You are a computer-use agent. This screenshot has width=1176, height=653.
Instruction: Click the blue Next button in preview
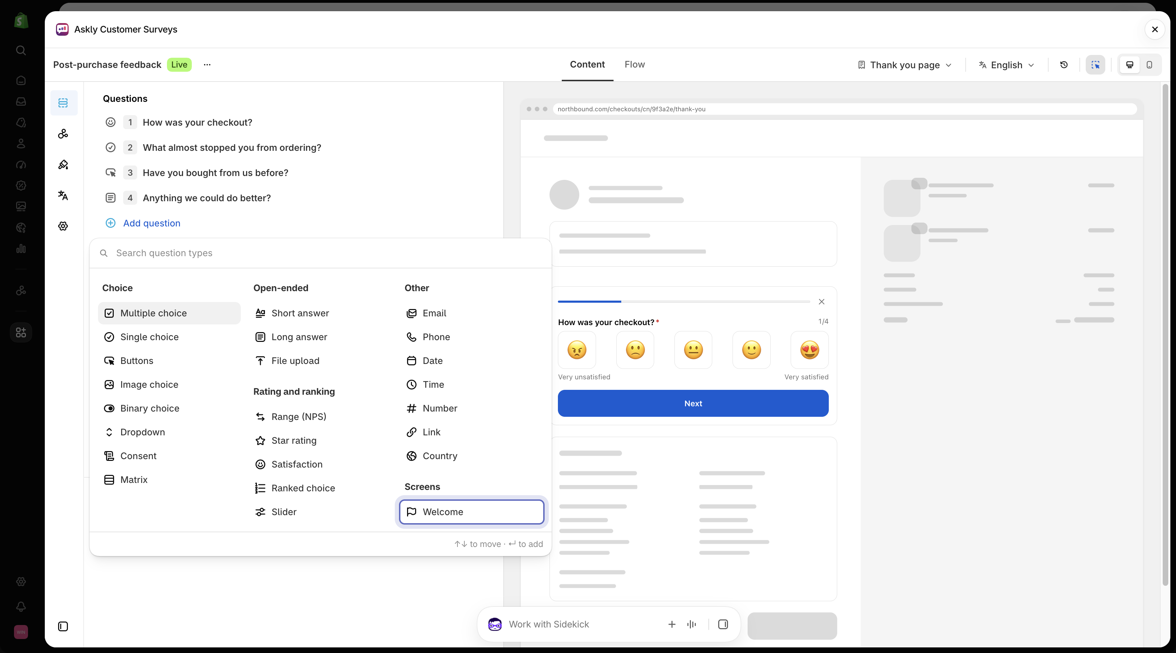click(693, 403)
